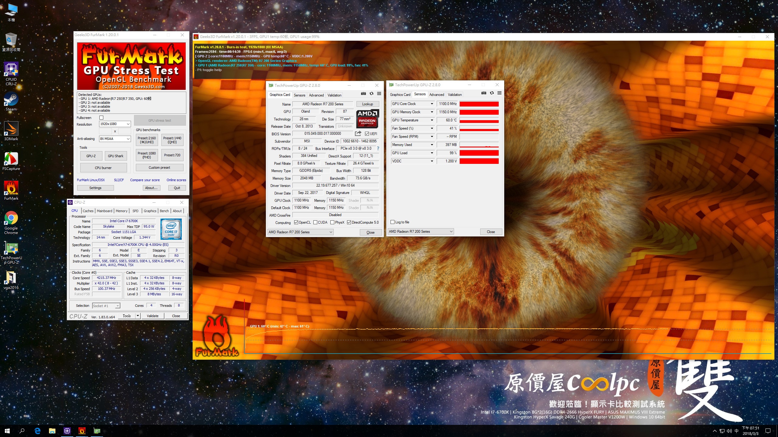Click the Memory Used sensor graph
778x437 pixels.
click(479, 145)
